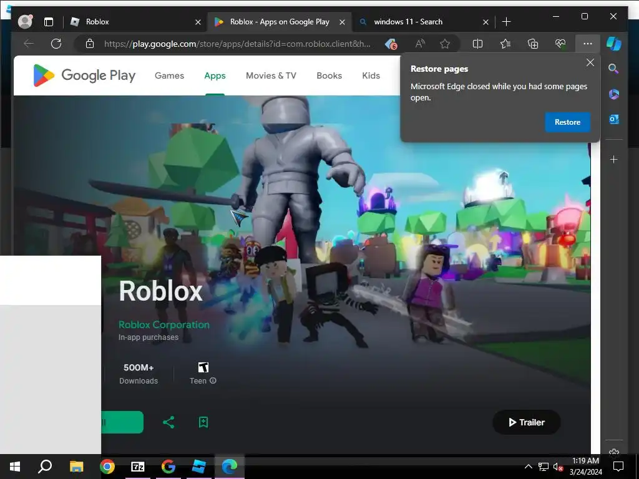This screenshot has height=479, width=639.
Task: Close the Roblox tab
Action: (198, 22)
